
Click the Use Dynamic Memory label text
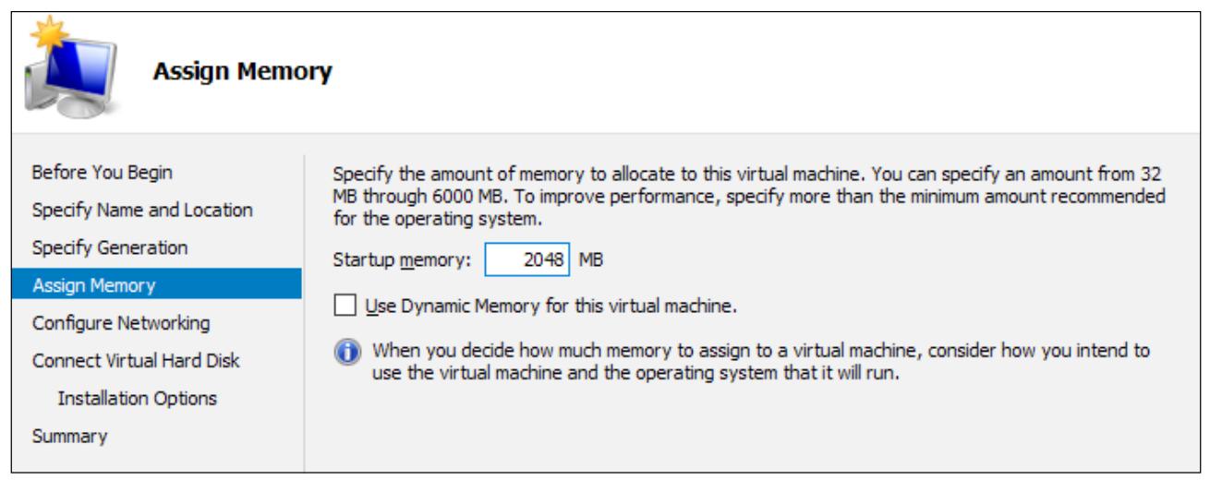(x=549, y=306)
